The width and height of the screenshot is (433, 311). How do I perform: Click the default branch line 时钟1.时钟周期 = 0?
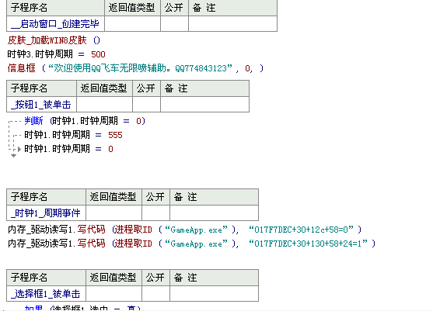point(68,149)
